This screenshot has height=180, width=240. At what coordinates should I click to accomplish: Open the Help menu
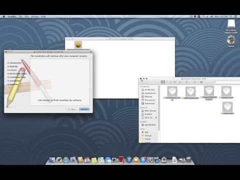coord(43,16)
